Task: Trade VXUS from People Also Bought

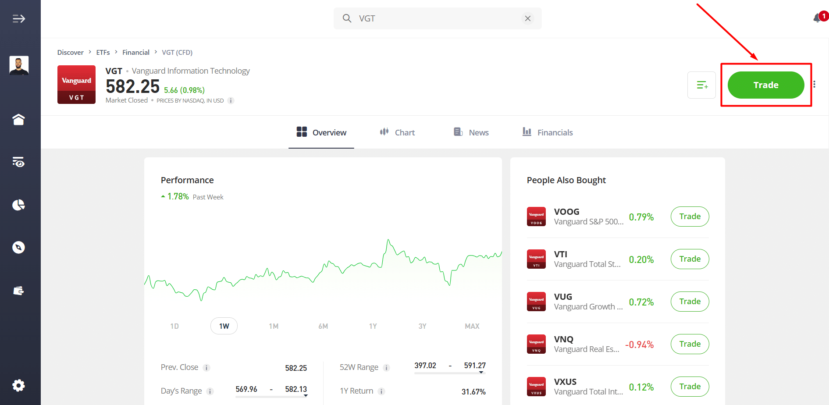Action: 690,387
